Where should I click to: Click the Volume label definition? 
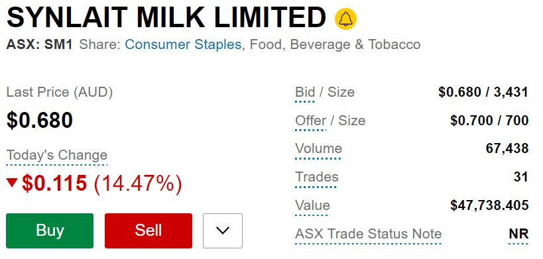319,148
